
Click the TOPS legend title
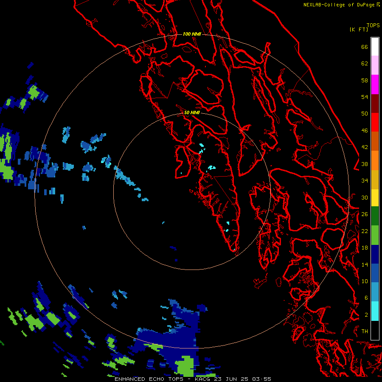click(x=373, y=25)
